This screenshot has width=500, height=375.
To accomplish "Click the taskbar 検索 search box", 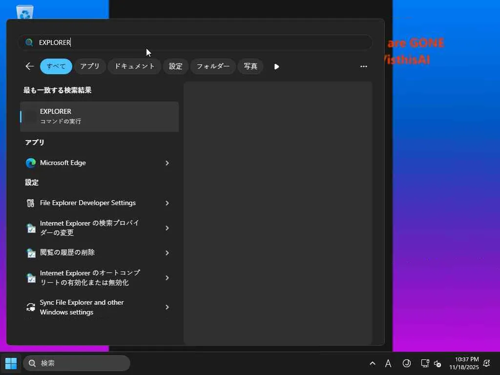I will tap(77, 363).
